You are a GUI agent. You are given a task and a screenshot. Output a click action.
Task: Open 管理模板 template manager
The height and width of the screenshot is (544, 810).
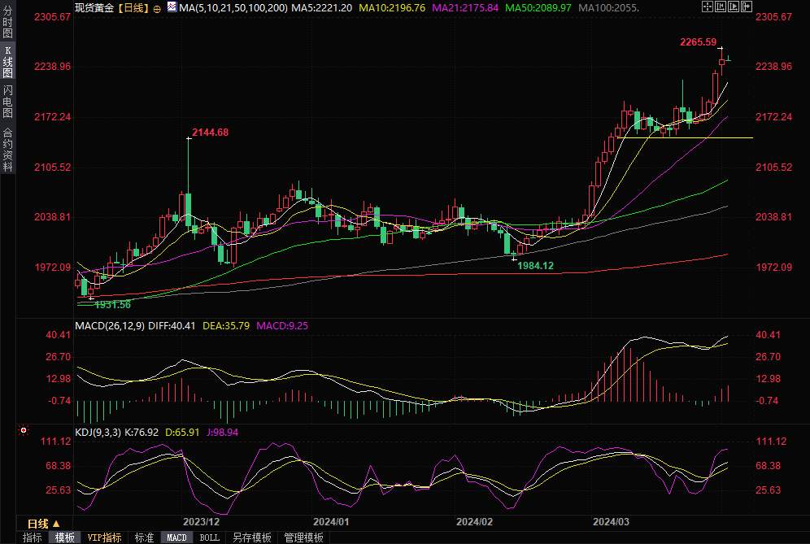tap(303, 537)
